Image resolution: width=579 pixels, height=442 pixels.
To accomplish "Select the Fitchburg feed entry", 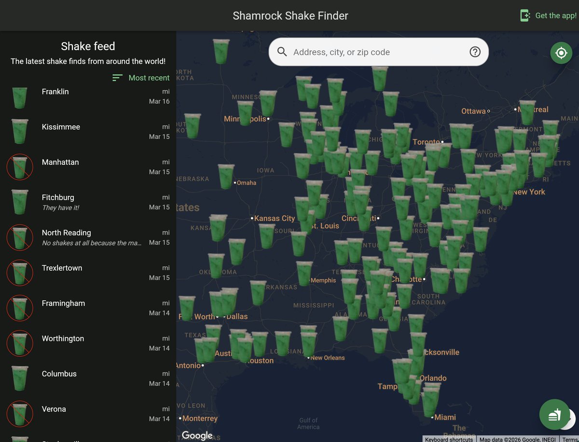I will click(x=88, y=202).
